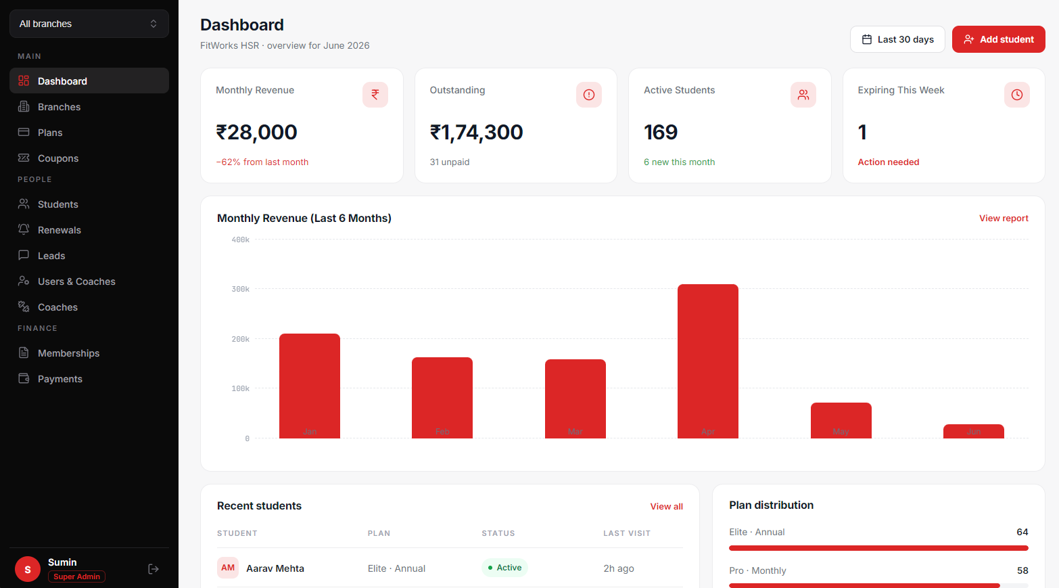The width and height of the screenshot is (1059, 588).
Task: Go to Renewals page
Action: [x=89, y=229]
